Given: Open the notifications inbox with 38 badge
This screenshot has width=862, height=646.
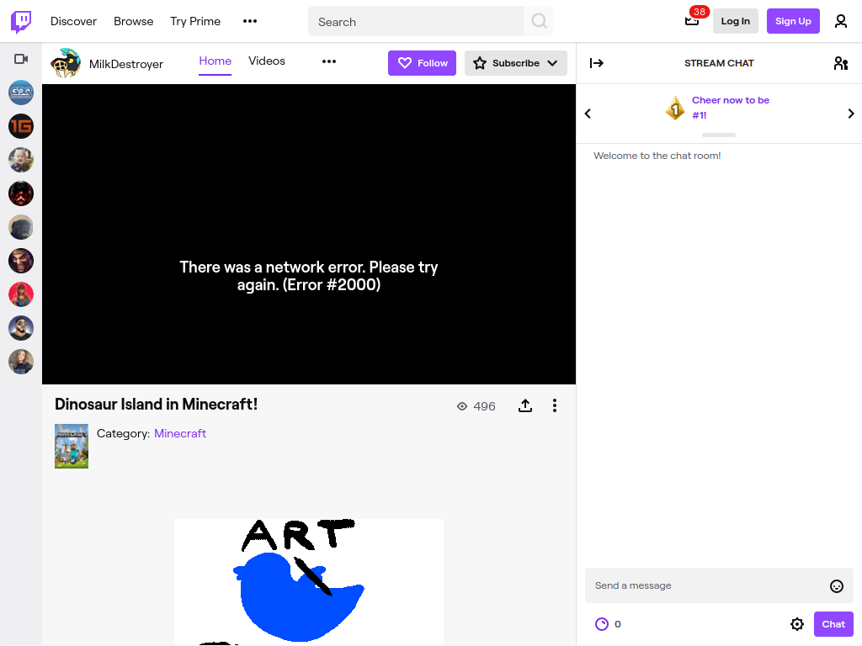Looking at the screenshot, I should coord(692,21).
